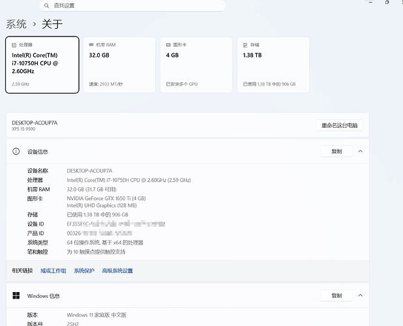Click the 设备信息 info circle icon
403x326 pixels.
(16, 151)
